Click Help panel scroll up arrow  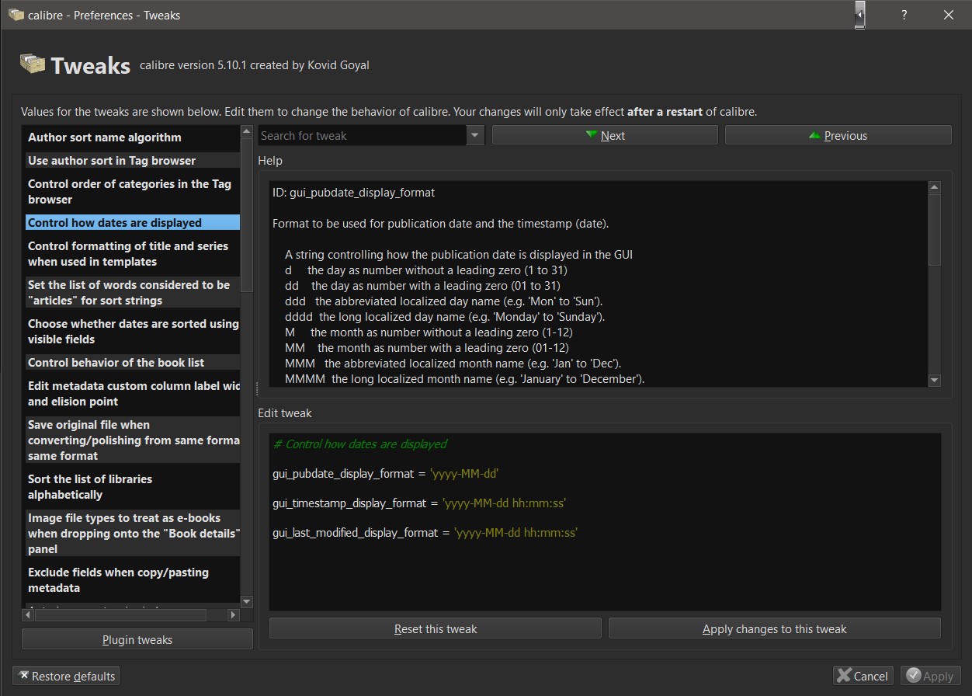pyautogui.click(x=934, y=187)
